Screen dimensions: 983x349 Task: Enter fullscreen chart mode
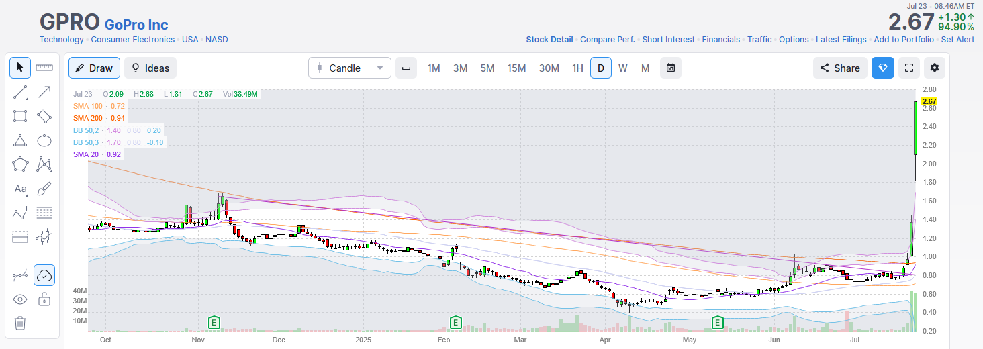click(x=909, y=68)
